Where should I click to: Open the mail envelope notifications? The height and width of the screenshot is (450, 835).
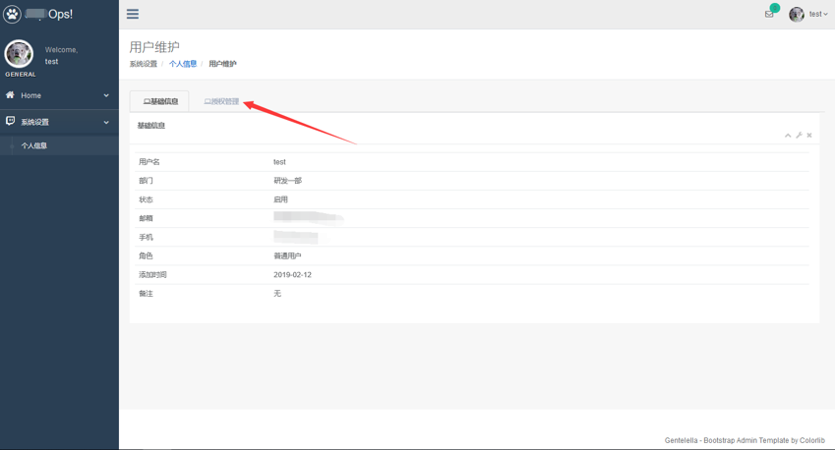click(769, 15)
